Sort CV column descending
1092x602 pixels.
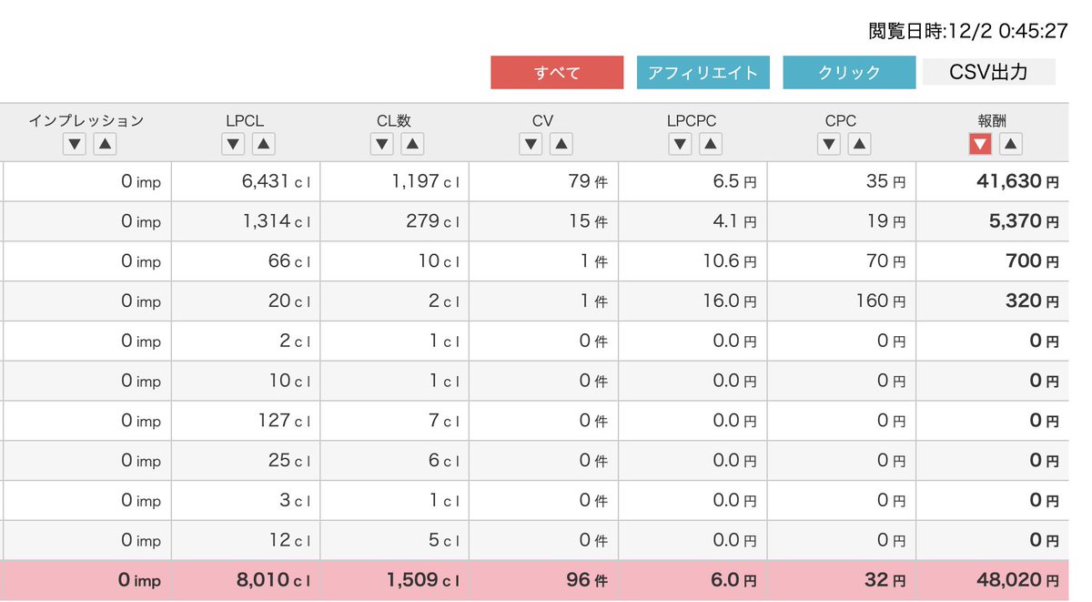[531, 144]
